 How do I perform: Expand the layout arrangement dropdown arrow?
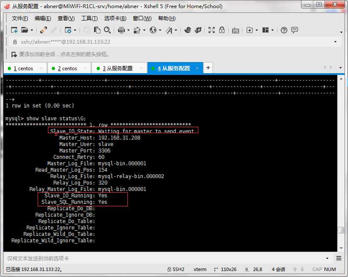click(272, 30)
